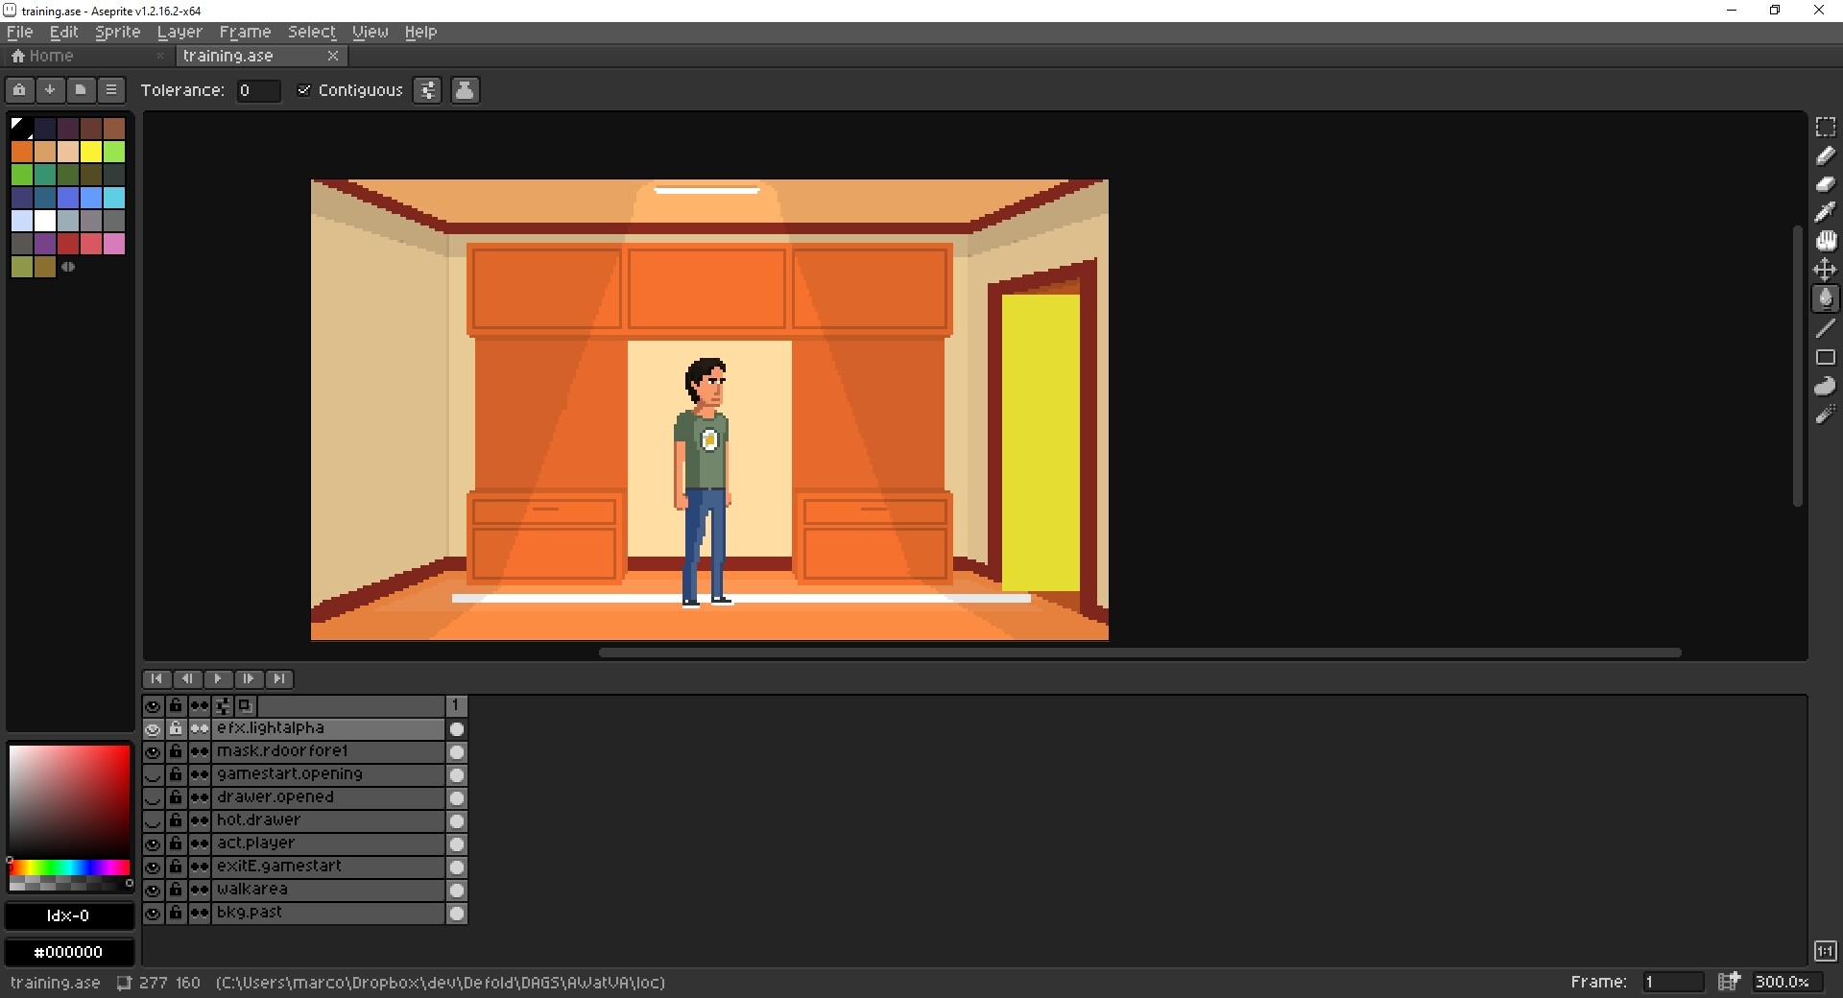
Task: Open the palette options menu
Action: click(x=111, y=90)
